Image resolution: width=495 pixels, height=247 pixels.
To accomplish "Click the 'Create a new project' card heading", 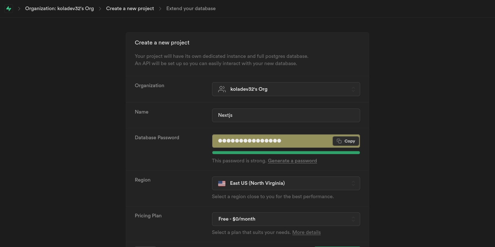I will [162, 43].
